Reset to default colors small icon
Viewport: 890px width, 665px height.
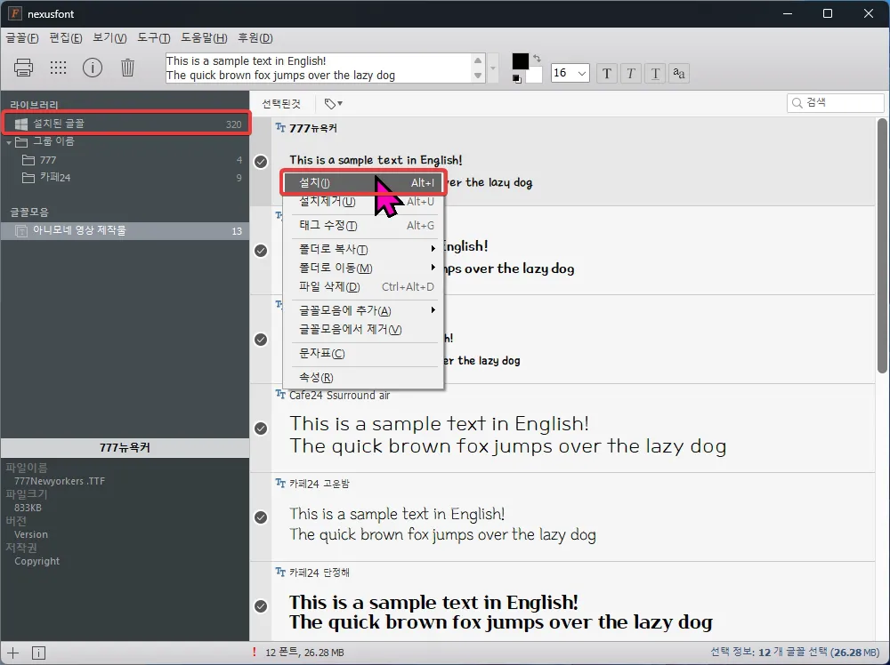pos(516,79)
